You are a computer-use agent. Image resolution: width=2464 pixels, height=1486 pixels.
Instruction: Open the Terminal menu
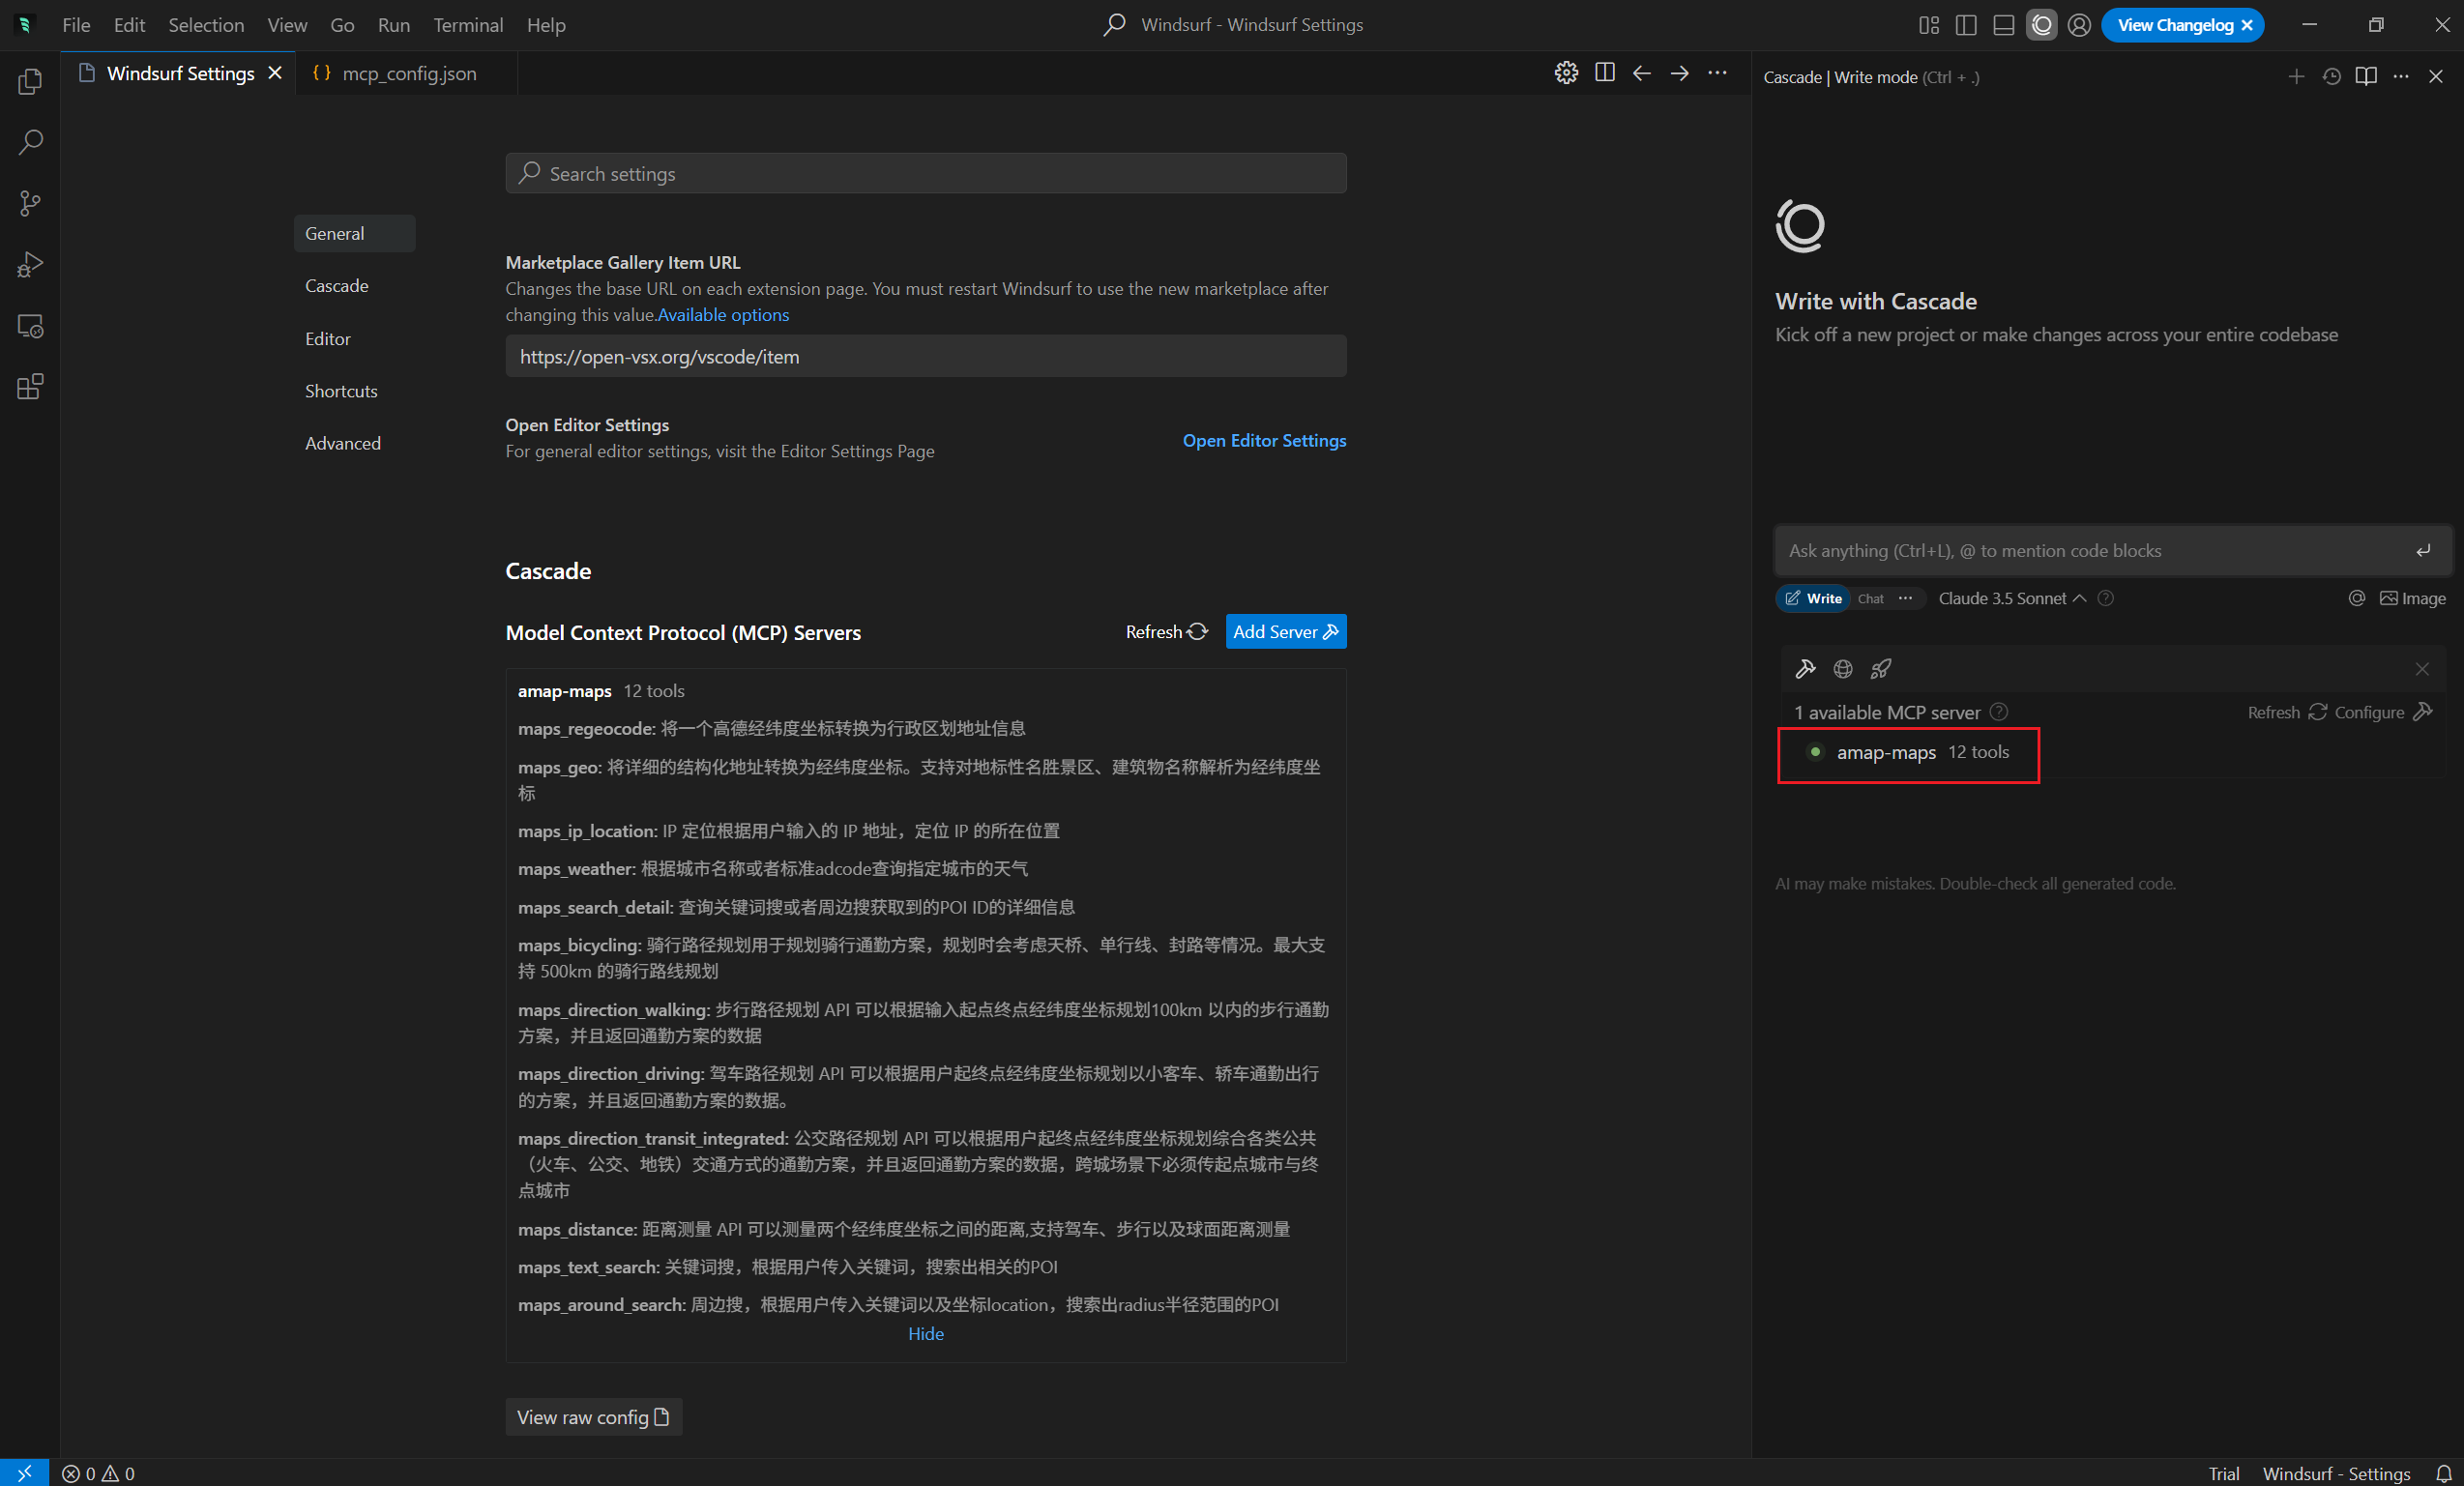(467, 25)
